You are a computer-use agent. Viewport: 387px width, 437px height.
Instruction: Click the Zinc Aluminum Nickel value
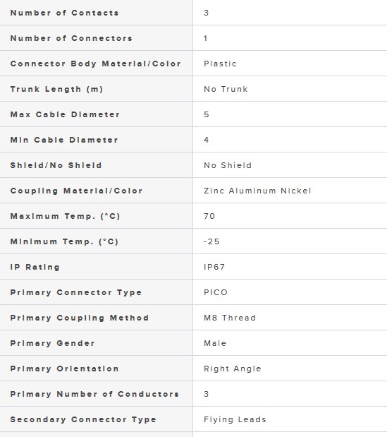257,191
